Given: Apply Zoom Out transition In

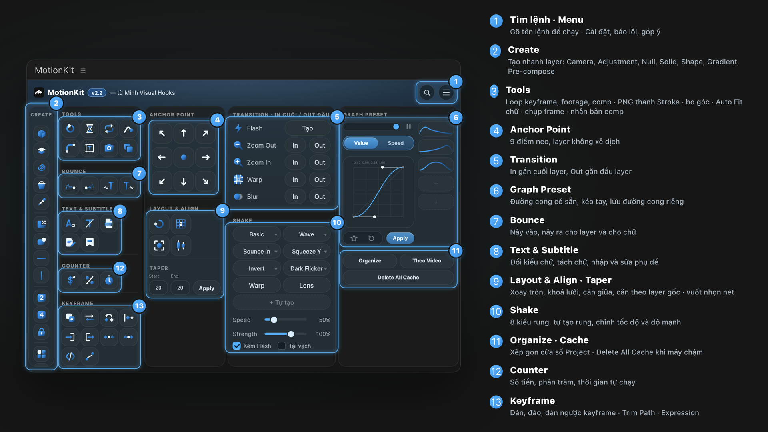Looking at the screenshot, I should (x=295, y=146).
